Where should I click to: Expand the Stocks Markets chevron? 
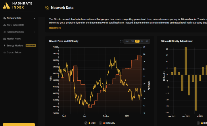[x=34, y=32]
